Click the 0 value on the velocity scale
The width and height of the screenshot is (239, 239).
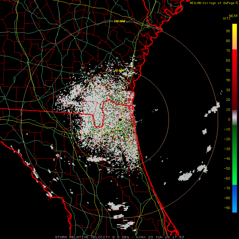[x=229, y=119]
